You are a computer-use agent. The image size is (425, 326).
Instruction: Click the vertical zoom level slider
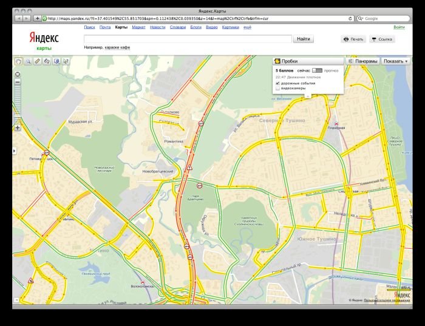(18, 103)
